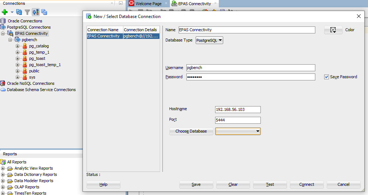Expand Data Dictionary Reports folder
368x195 pixels.
[3, 175]
